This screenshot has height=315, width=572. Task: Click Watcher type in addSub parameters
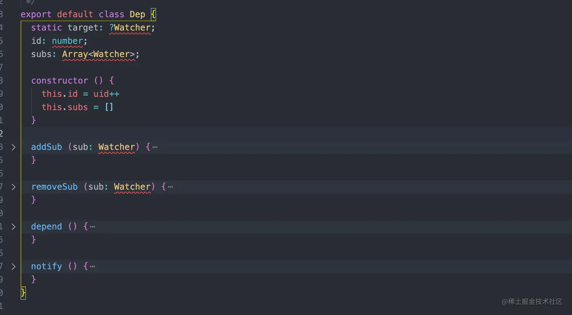tap(117, 147)
